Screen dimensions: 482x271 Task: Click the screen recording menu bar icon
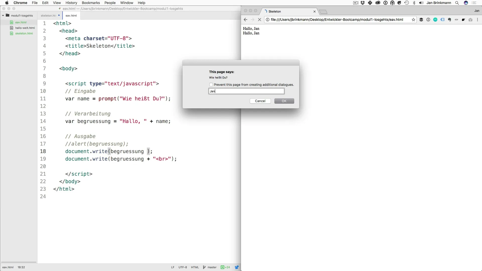tap(355, 3)
